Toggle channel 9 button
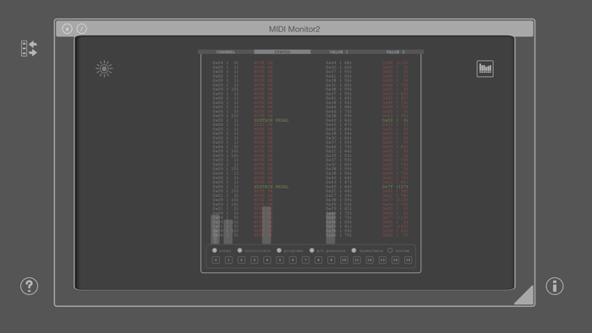 click(x=332, y=259)
